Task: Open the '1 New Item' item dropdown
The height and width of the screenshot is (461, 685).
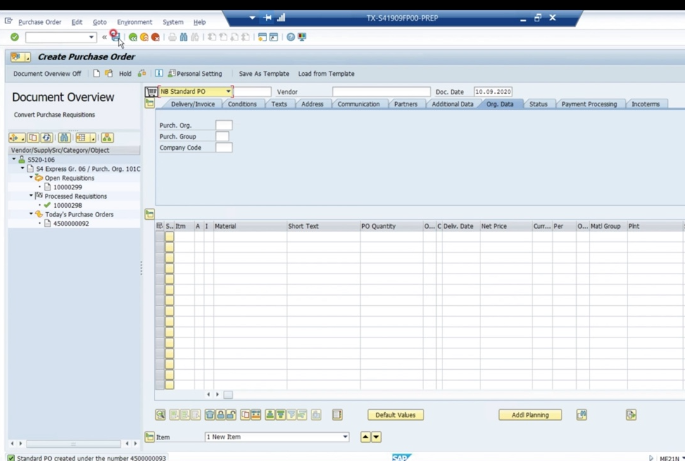Action: point(345,436)
